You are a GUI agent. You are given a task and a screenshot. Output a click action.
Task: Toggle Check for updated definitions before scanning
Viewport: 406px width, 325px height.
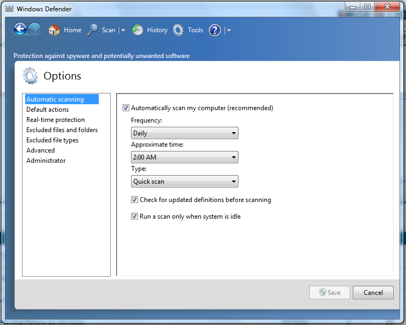click(134, 200)
